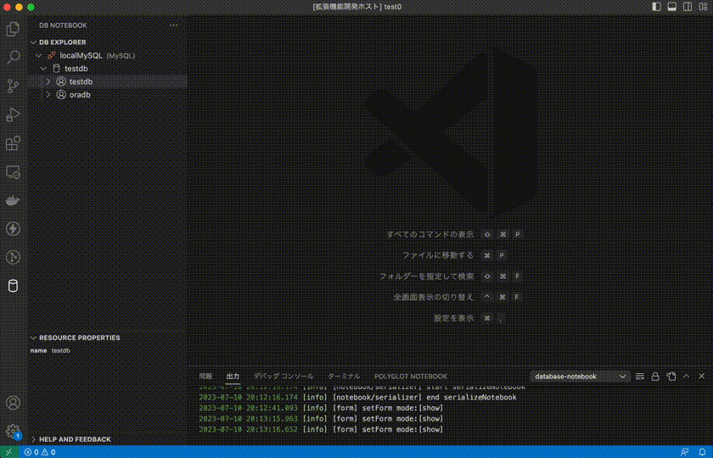
Task: Click the DB NOTEBOOK sidebar title
Action: click(x=63, y=25)
